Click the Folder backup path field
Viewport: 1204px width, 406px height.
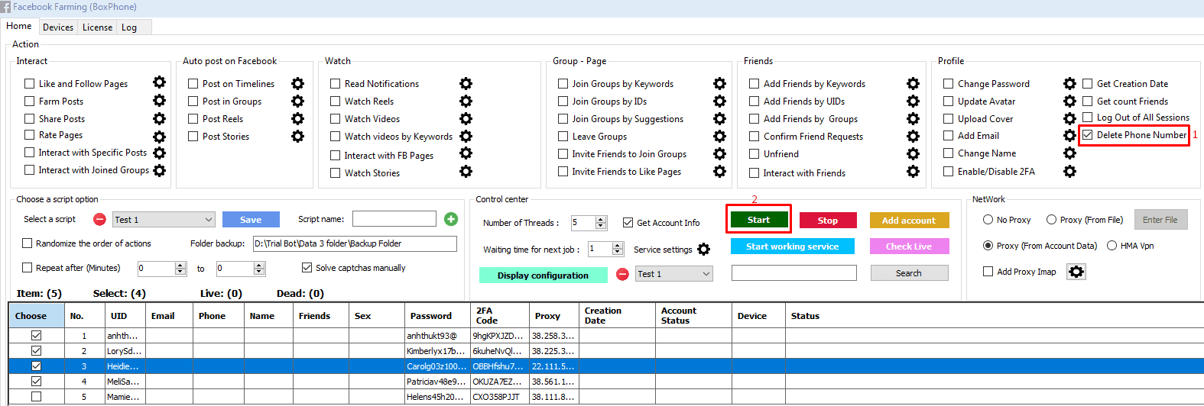pyautogui.click(x=355, y=243)
